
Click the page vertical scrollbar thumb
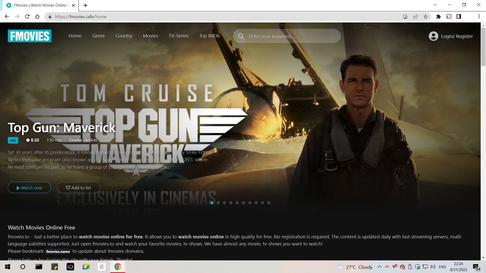pos(483,47)
